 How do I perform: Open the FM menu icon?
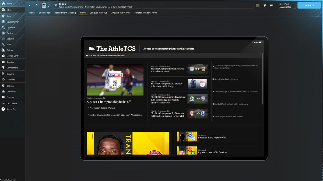(x=272, y=5)
